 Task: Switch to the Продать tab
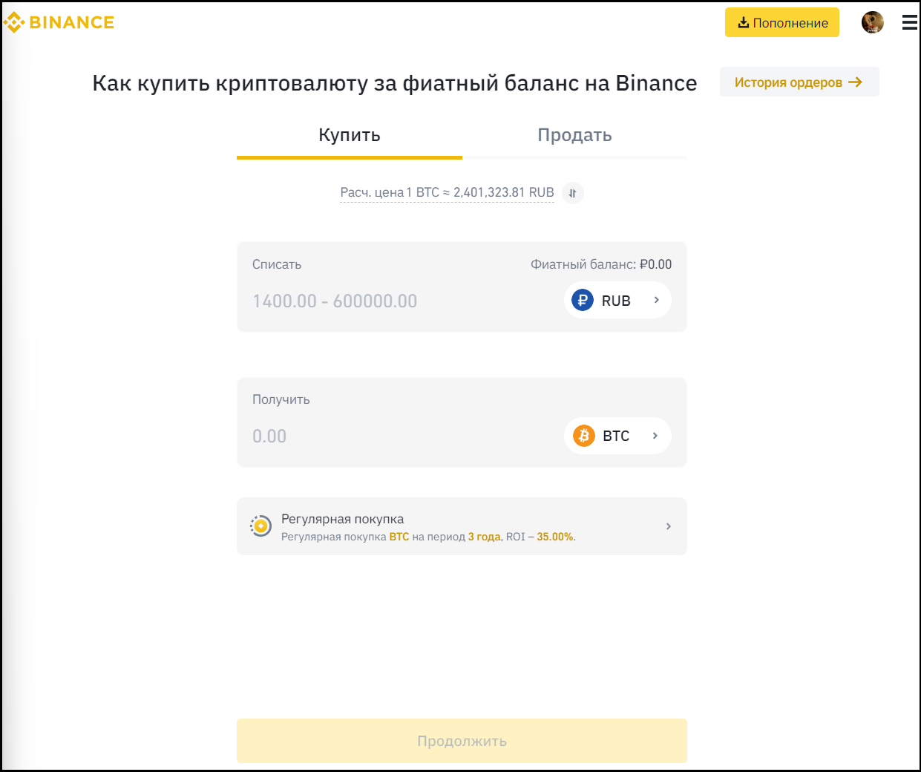pos(574,135)
